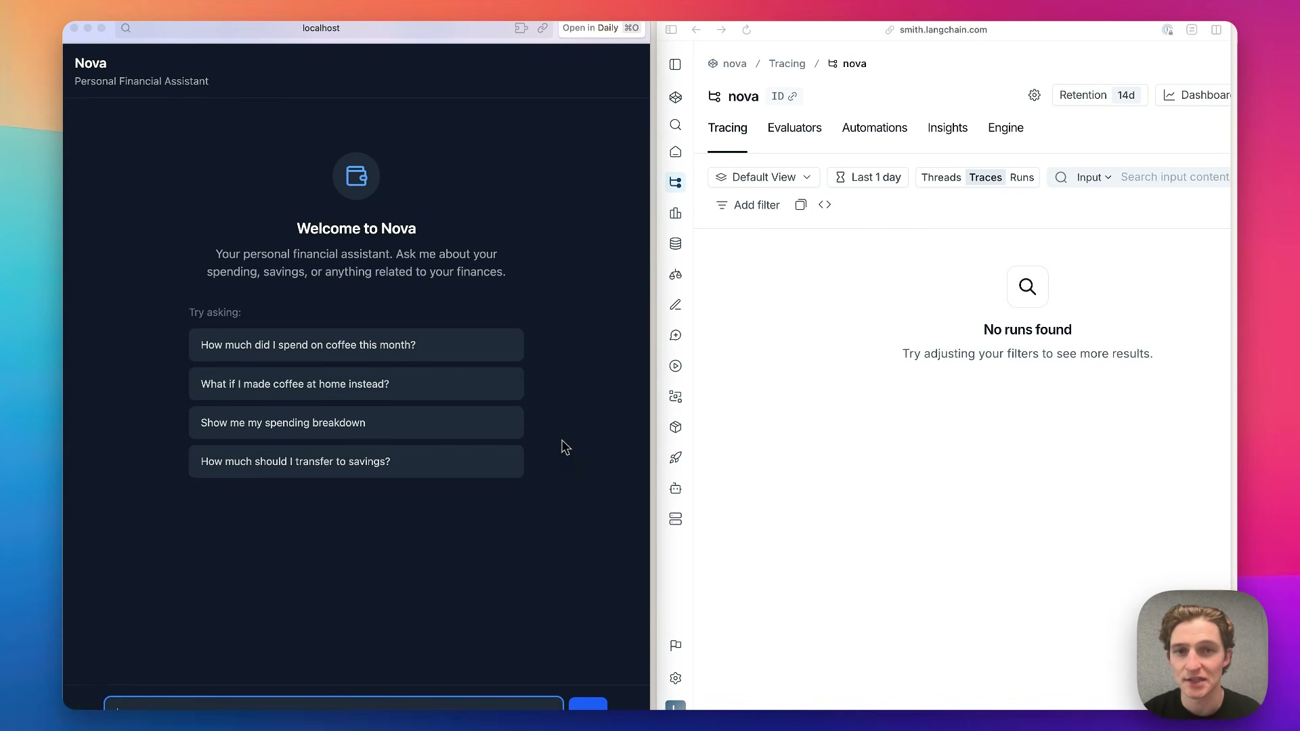Open the circled play icon in sidebar
This screenshot has height=731, width=1300.
point(675,366)
